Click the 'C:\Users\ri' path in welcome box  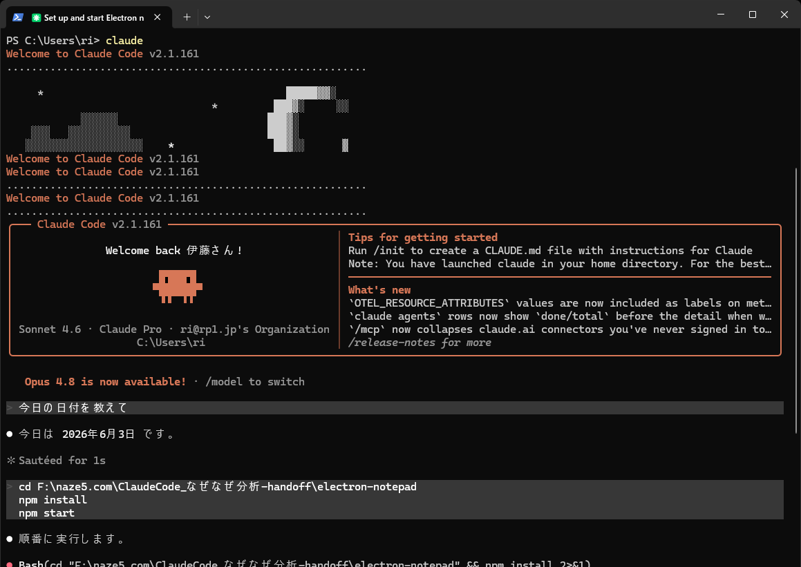(x=171, y=343)
